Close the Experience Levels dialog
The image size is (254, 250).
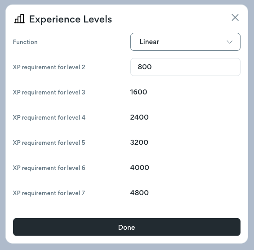[x=235, y=18]
